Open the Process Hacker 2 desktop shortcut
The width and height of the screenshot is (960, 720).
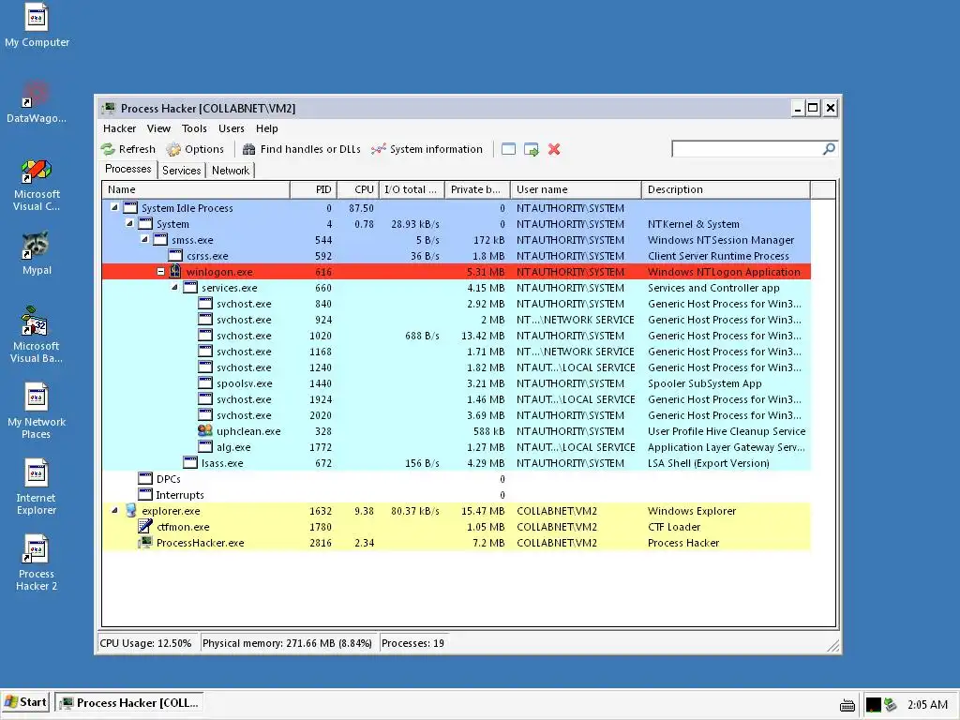[37, 563]
